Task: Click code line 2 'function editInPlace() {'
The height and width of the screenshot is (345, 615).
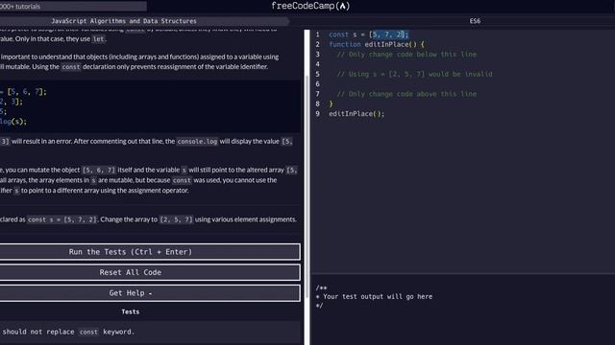Action: pyautogui.click(x=376, y=45)
